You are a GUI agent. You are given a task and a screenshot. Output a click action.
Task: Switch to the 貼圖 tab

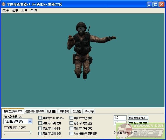point(52,111)
